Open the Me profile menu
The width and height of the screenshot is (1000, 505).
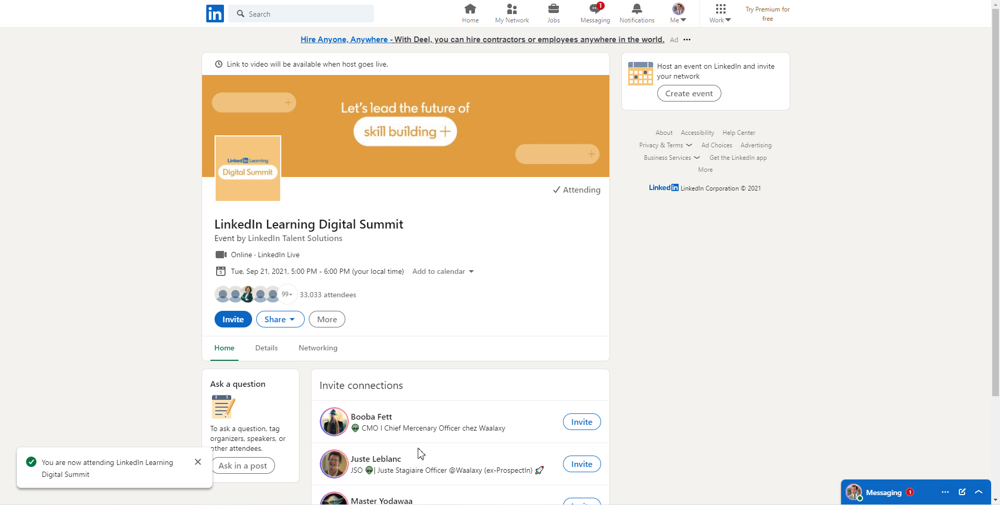tap(678, 14)
